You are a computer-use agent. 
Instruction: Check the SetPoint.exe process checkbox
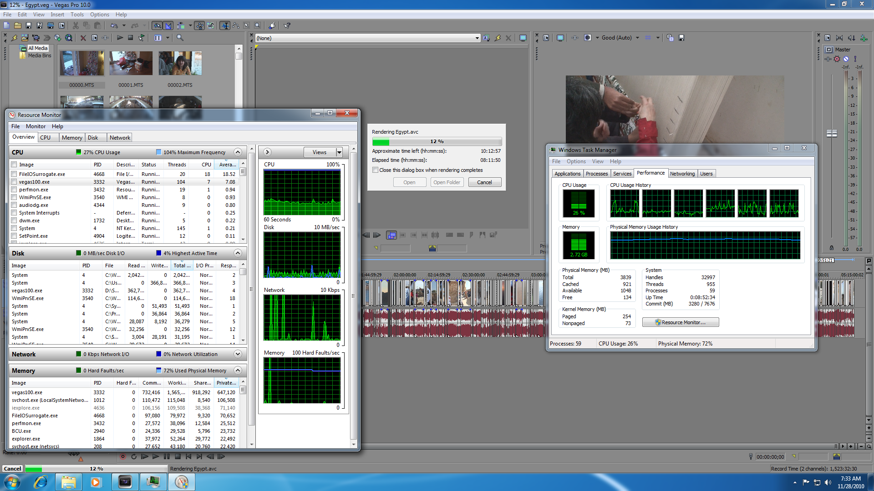point(14,236)
